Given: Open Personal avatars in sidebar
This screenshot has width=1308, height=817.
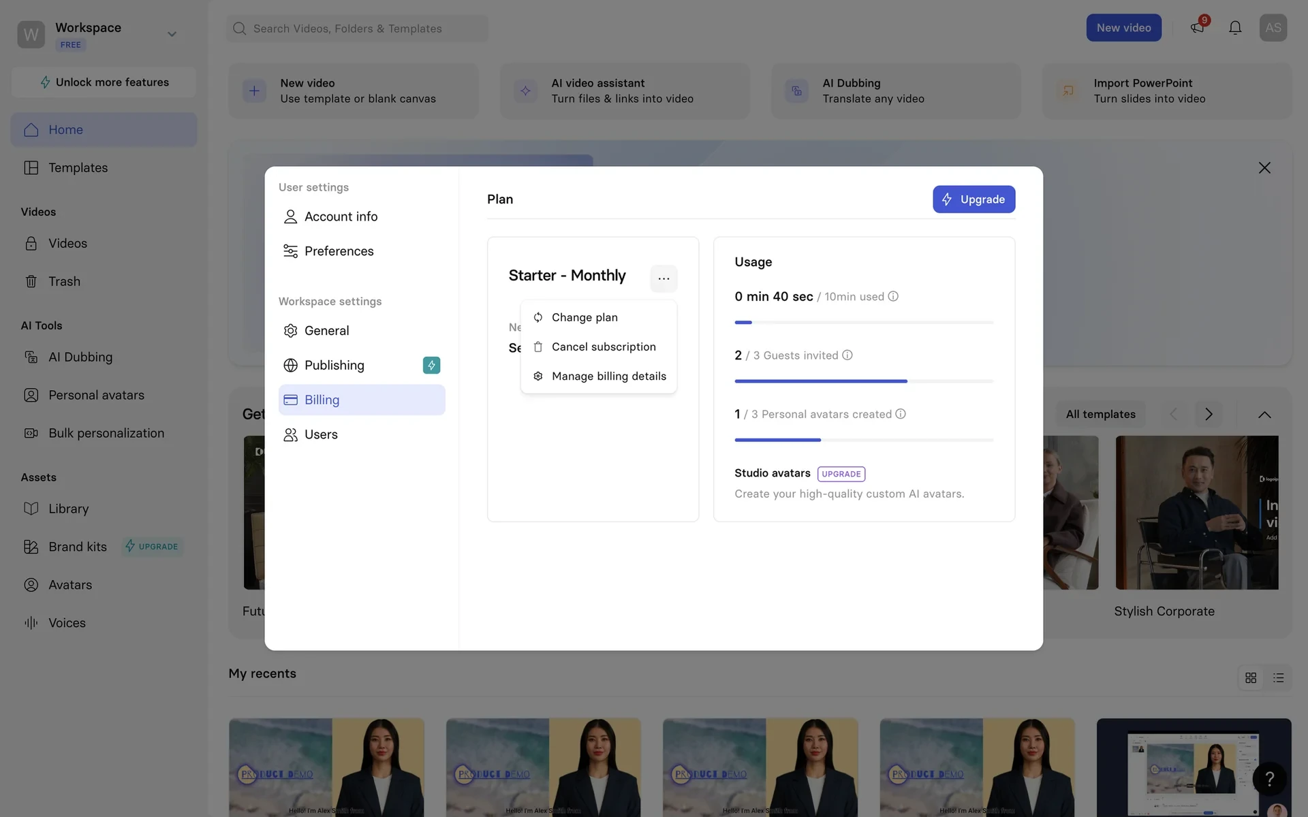Looking at the screenshot, I should [104, 395].
